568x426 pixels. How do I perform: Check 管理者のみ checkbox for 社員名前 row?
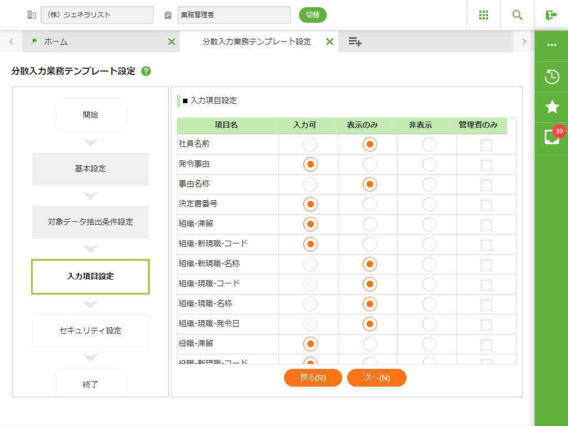486,145
